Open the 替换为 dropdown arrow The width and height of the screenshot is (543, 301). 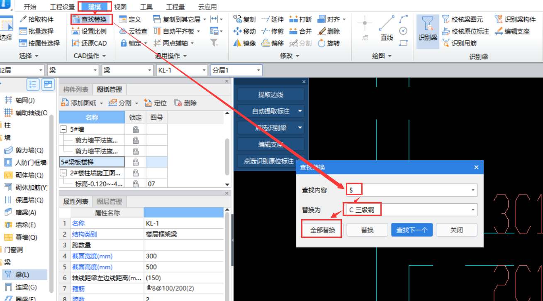tap(473, 210)
